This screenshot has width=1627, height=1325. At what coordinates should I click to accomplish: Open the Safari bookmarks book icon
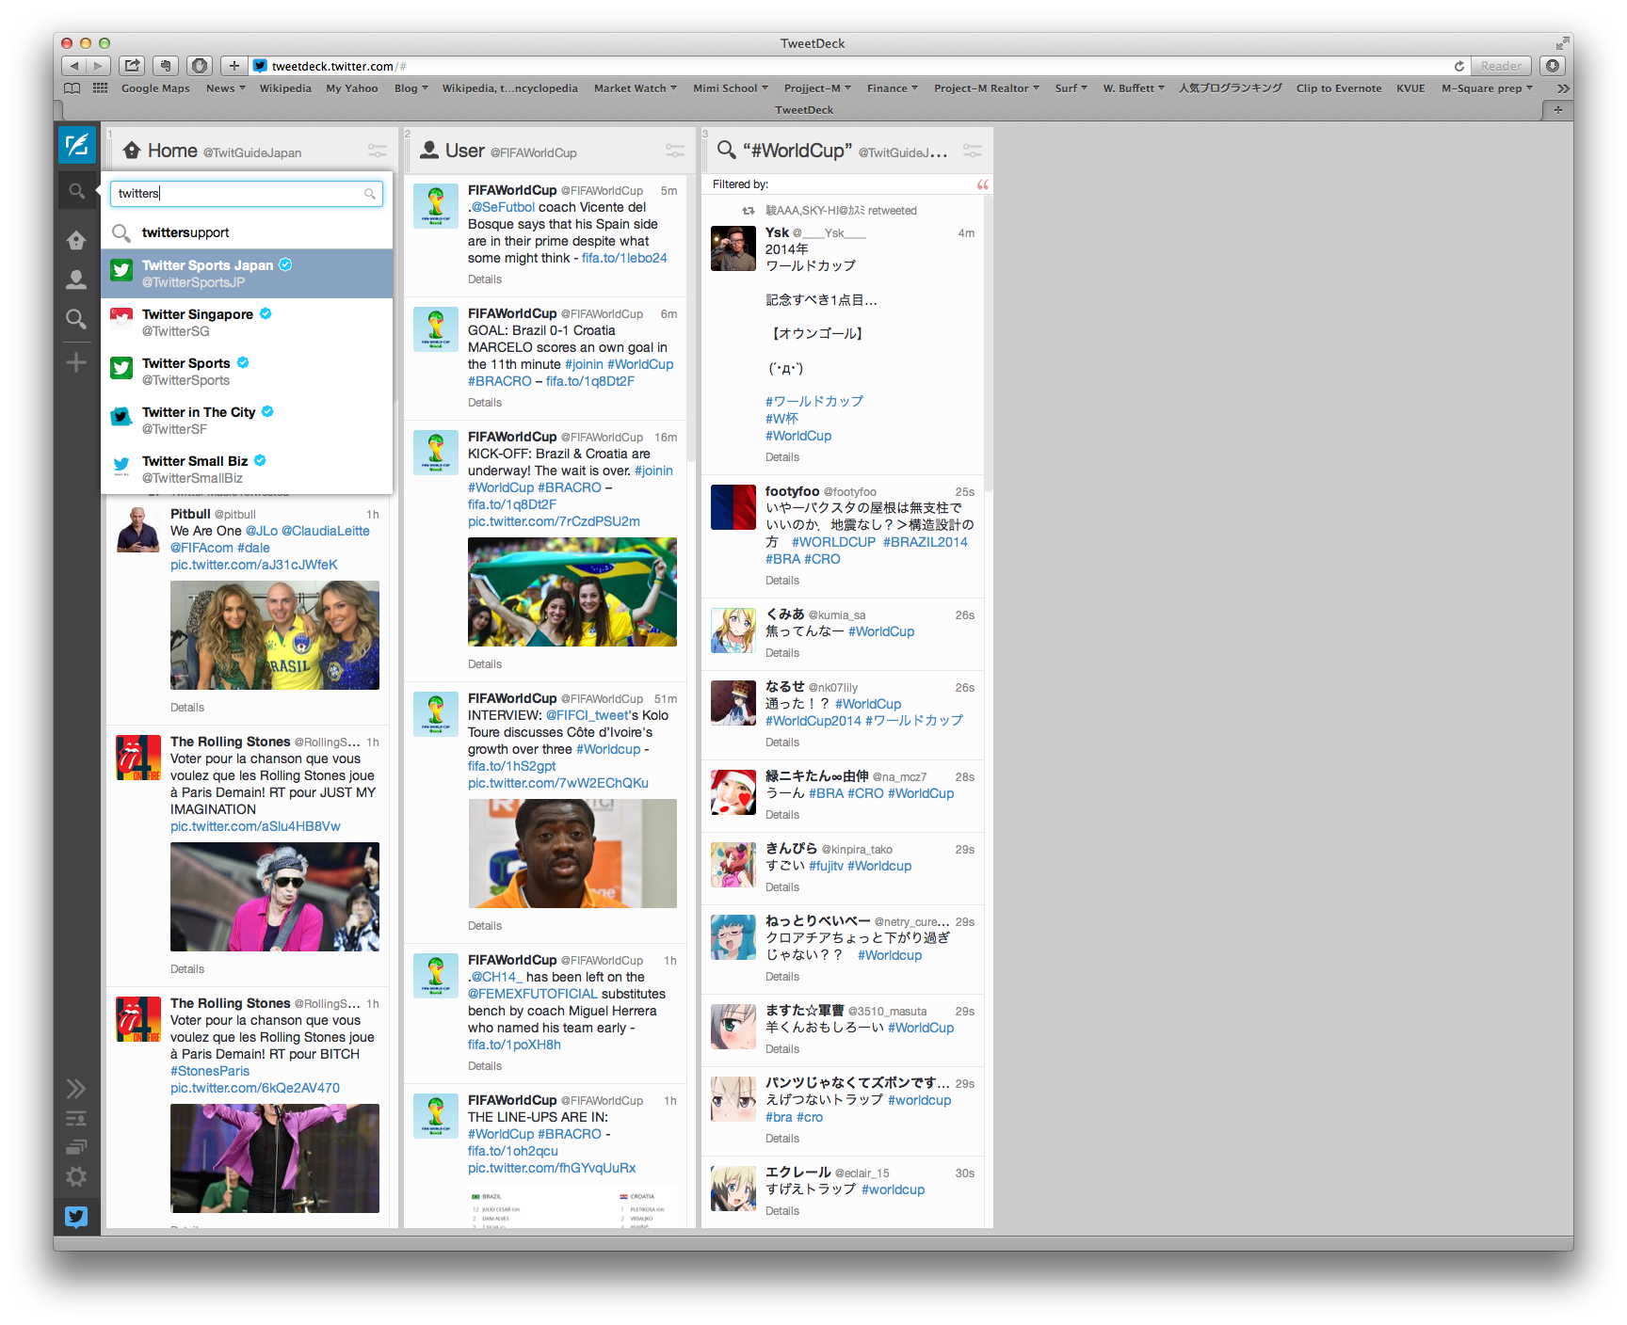tap(72, 88)
